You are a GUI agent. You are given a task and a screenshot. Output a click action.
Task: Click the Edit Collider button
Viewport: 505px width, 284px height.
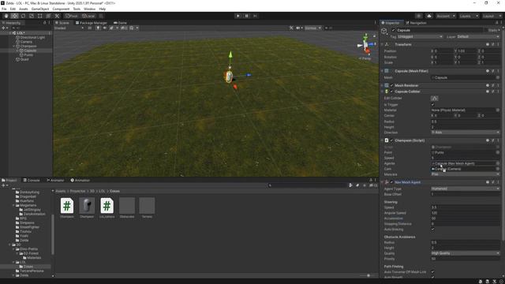(x=435, y=98)
